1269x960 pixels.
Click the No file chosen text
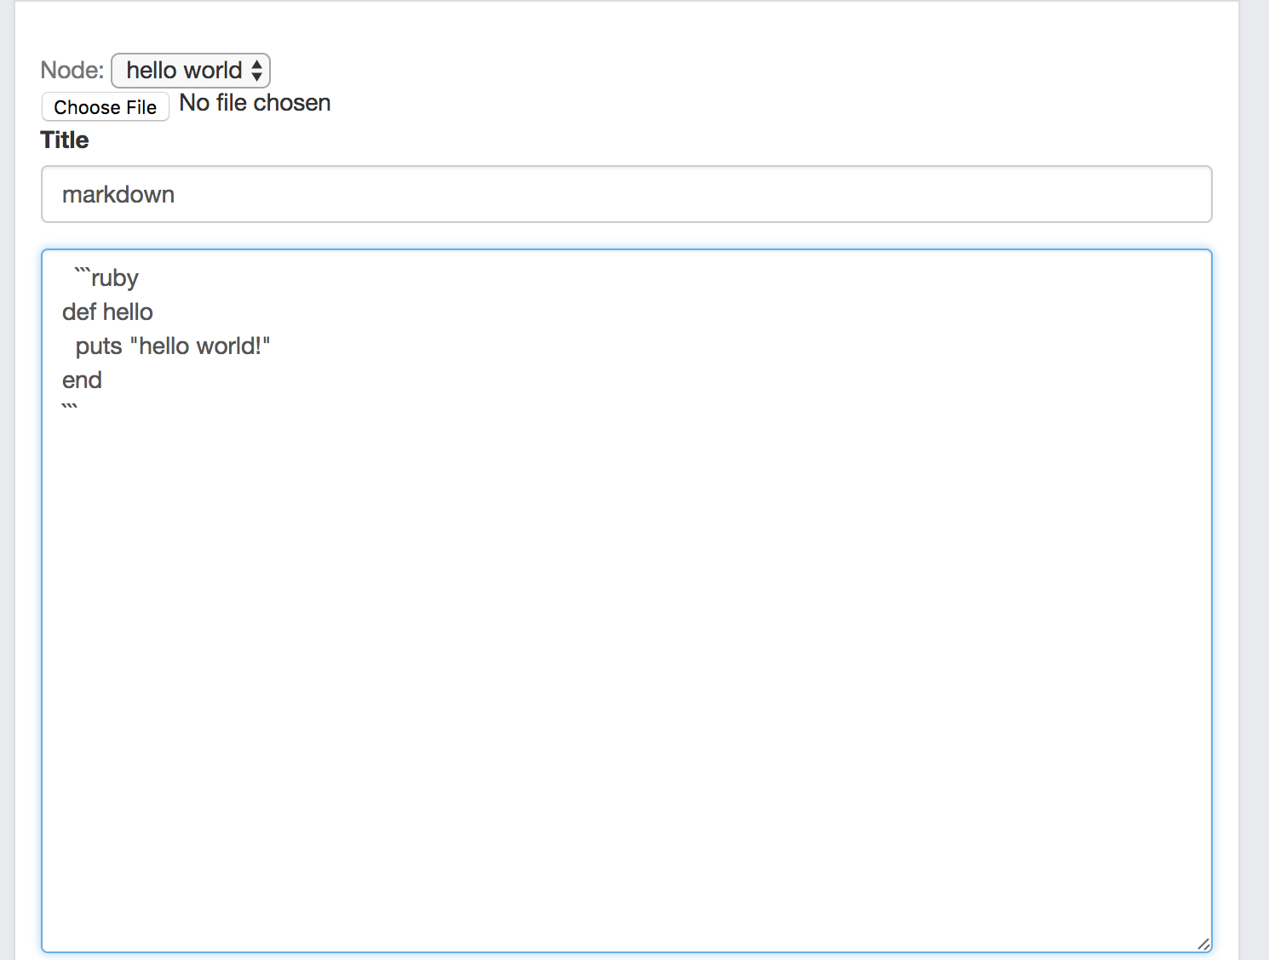[255, 103]
